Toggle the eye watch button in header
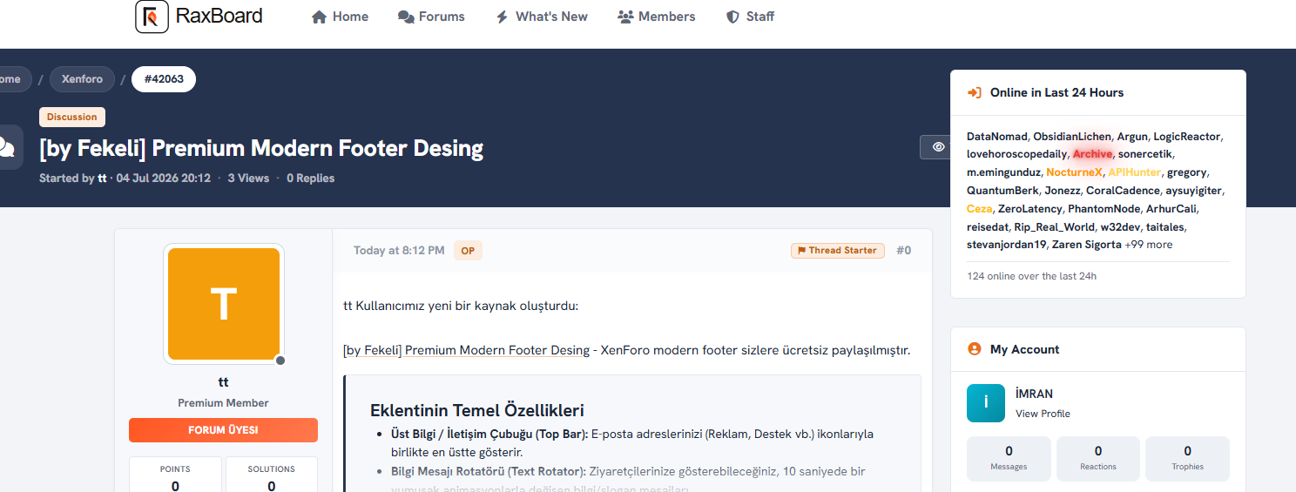Viewport: 1296px width, 492px height. point(937,147)
